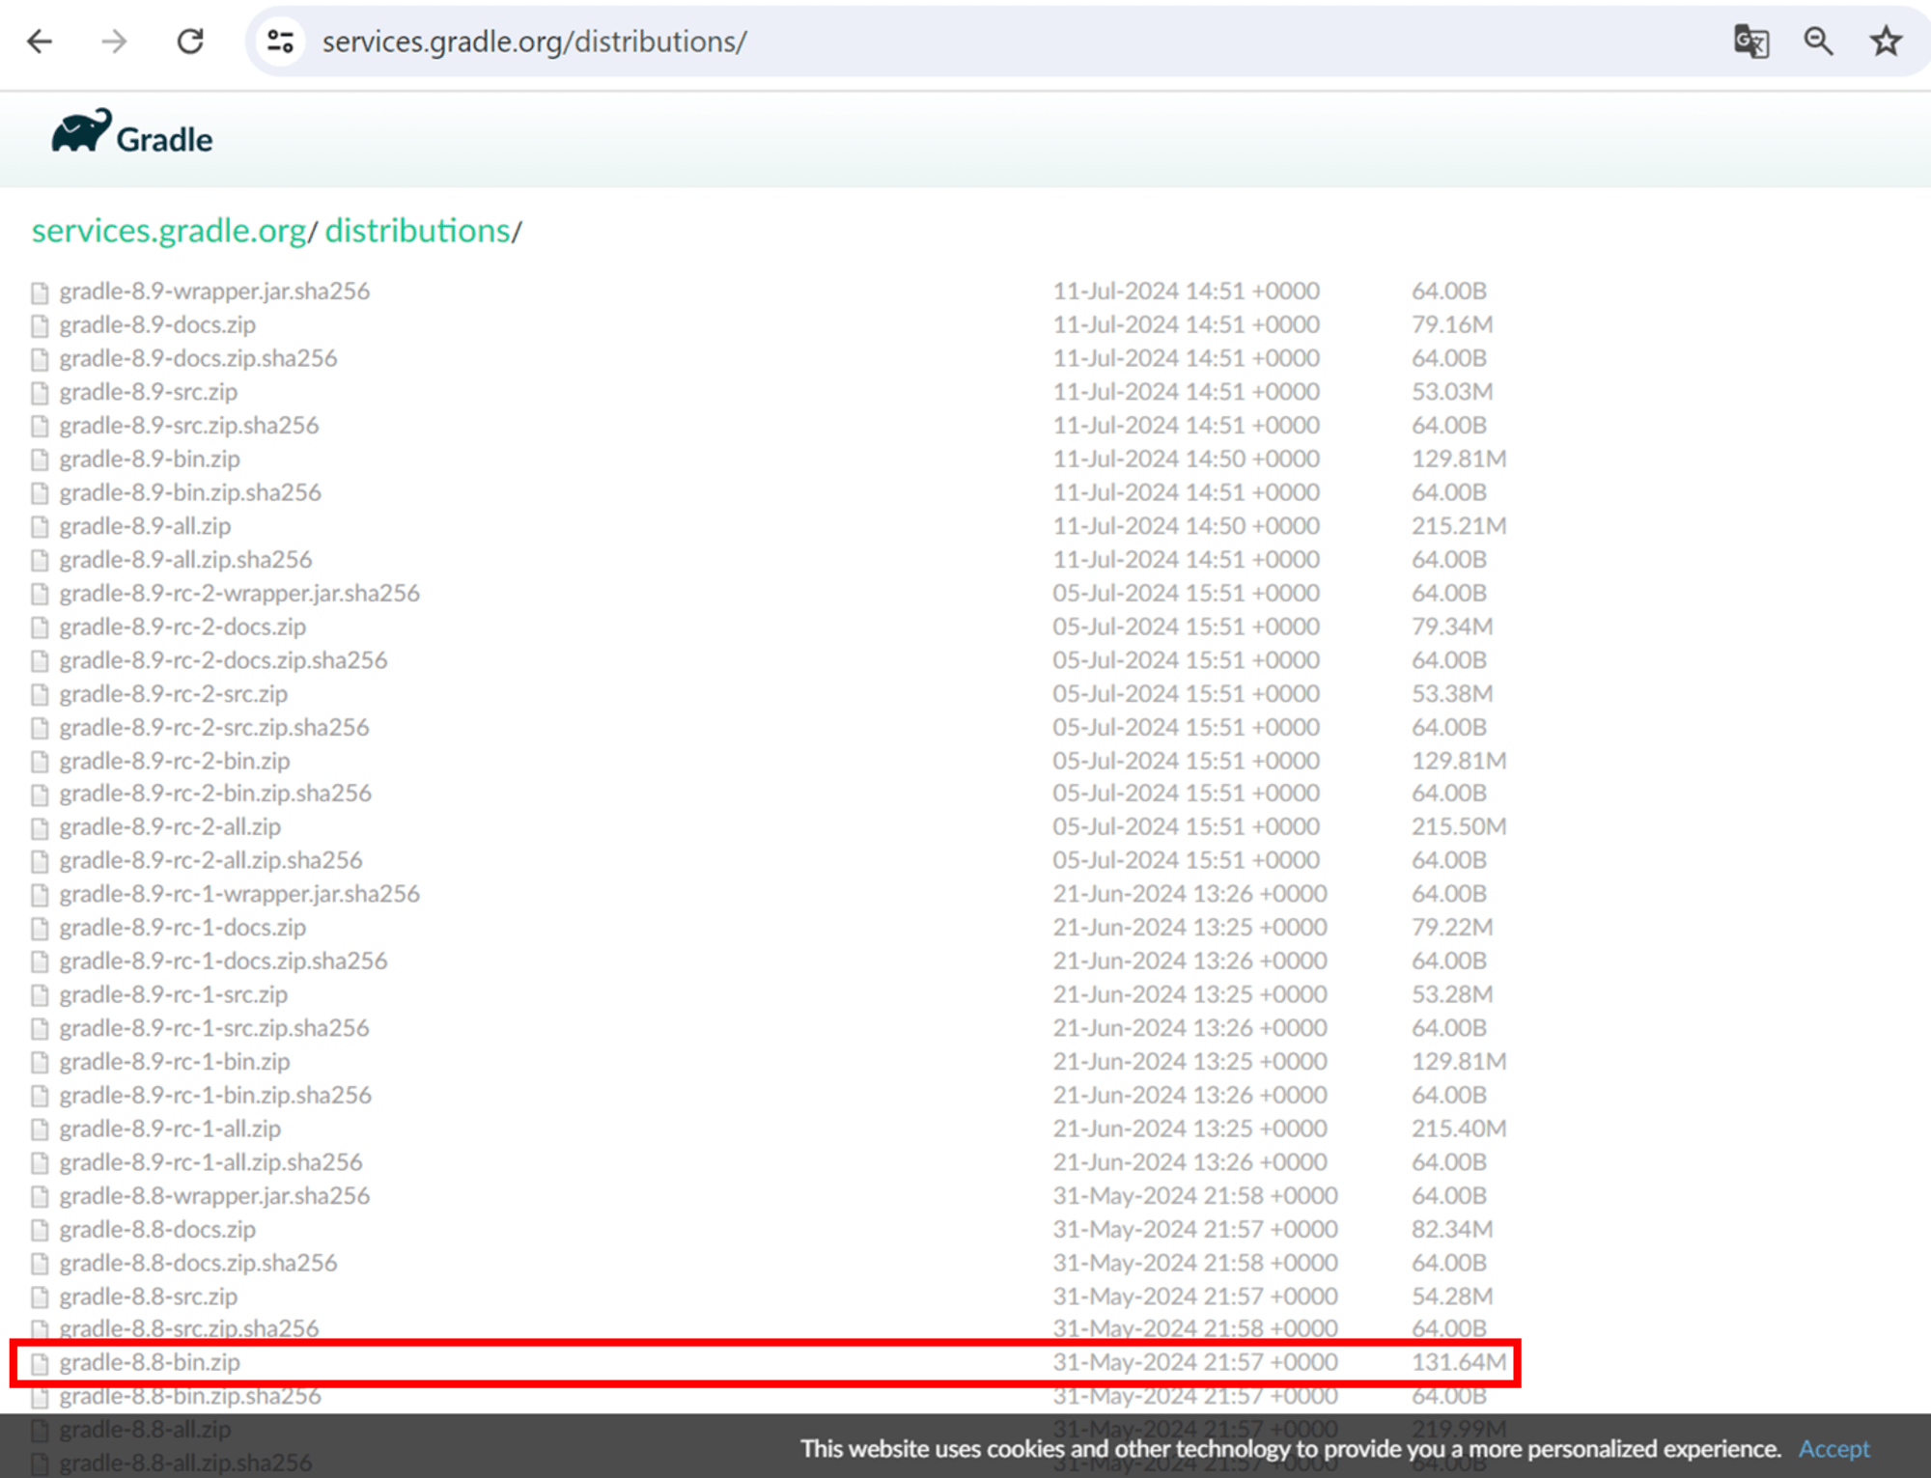Select the 53.03M size of gradle-8.9-src.zip
The image size is (1931, 1478).
tap(1452, 392)
